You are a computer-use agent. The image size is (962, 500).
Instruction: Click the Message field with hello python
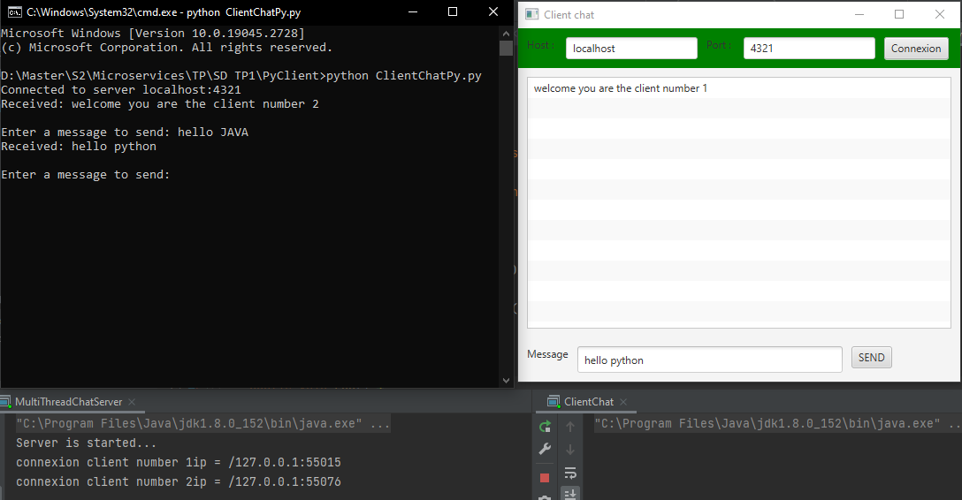coord(710,360)
